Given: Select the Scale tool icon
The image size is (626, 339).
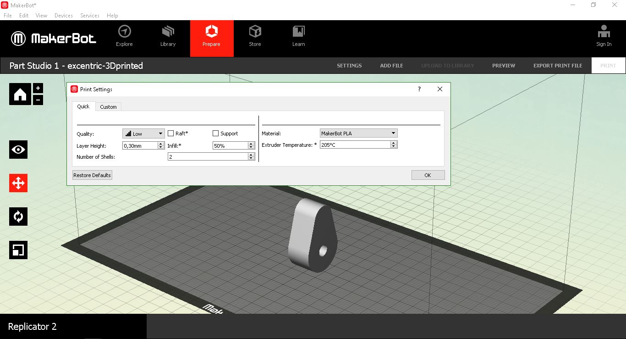Looking at the screenshot, I should coord(18,250).
